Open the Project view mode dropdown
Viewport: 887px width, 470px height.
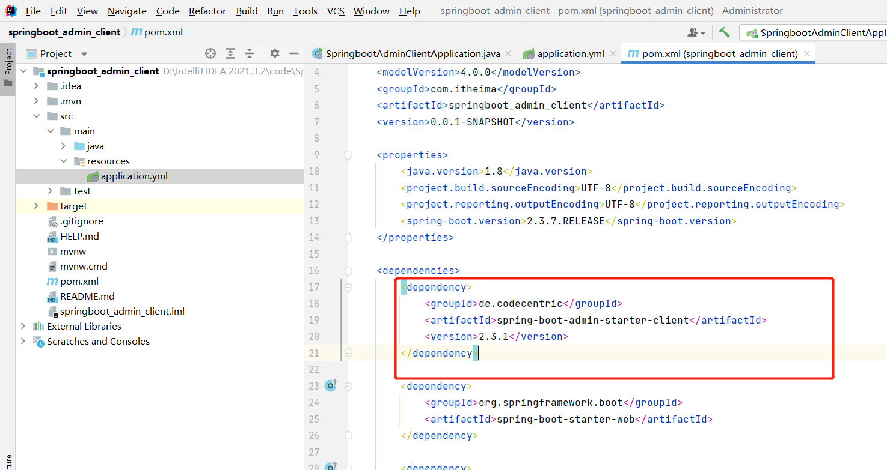[x=84, y=54]
